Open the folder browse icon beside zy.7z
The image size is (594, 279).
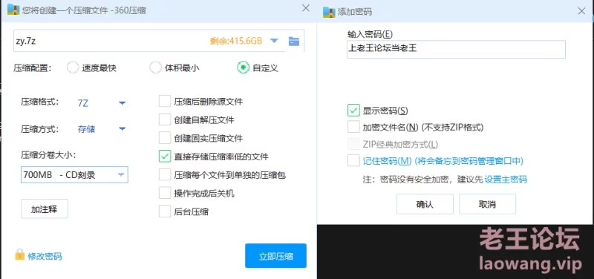pyautogui.click(x=294, y=42)
